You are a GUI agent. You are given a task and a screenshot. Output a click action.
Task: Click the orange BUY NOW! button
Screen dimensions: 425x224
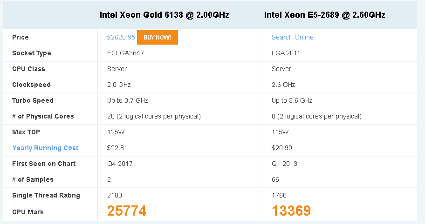[157, 37]
